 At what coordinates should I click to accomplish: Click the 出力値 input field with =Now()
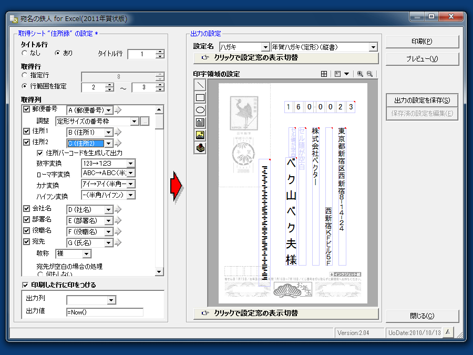point(105,312)
